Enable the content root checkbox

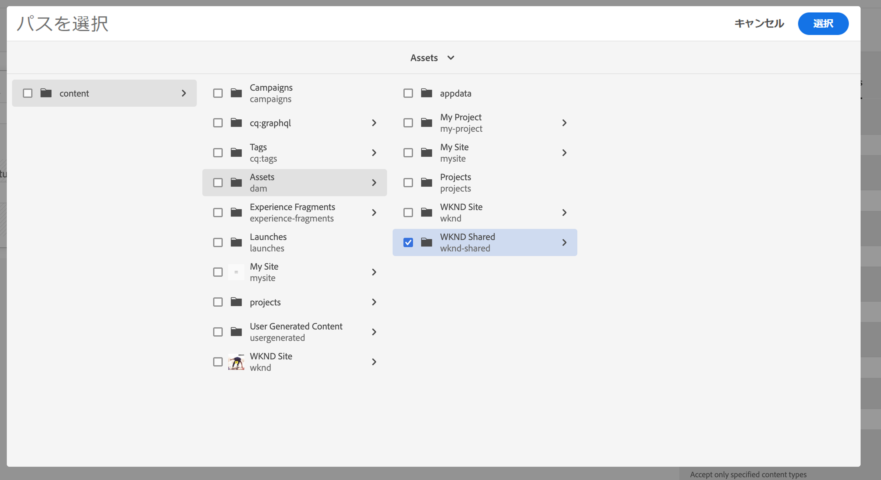(x=28, y=93)
